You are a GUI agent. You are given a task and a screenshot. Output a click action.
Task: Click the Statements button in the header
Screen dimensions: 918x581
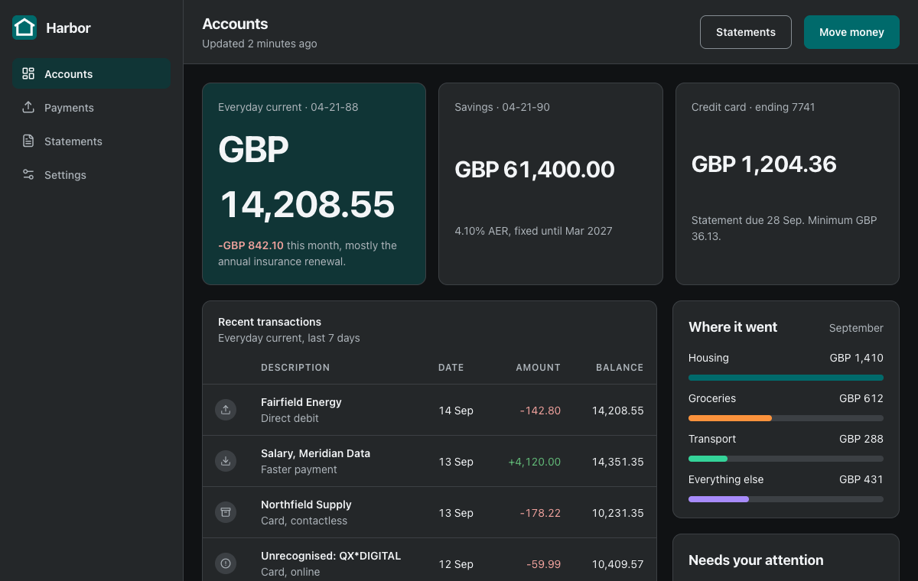[746, 32]
